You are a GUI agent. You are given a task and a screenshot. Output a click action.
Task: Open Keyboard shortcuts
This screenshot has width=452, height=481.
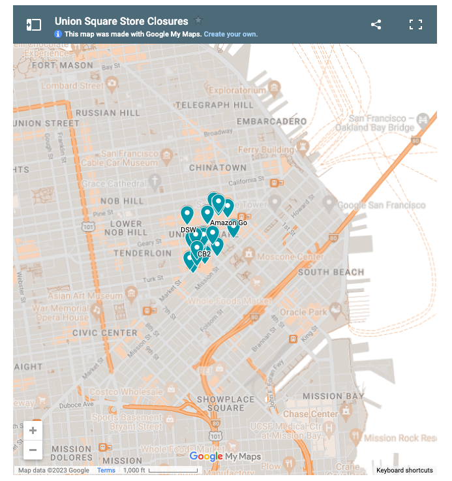pos(404,471)
